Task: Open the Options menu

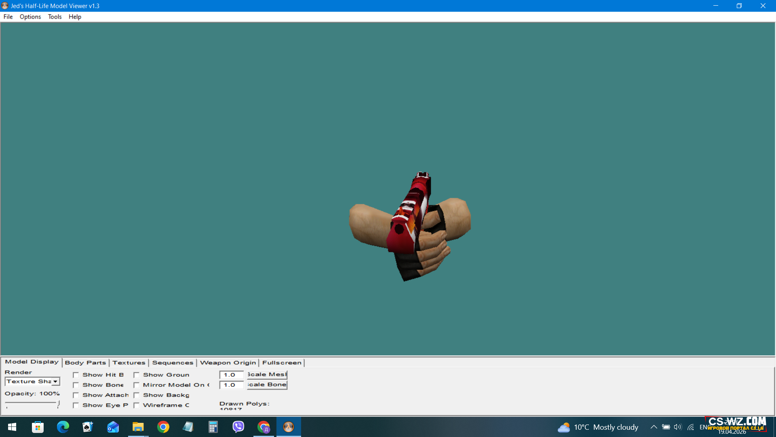Action: (30, 17)
